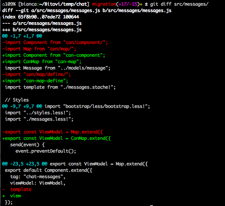Click removed line importing Map from "can/map/"
Viewport: 225px width, 206px height.
pyautogui.click(x=39, y=49)
